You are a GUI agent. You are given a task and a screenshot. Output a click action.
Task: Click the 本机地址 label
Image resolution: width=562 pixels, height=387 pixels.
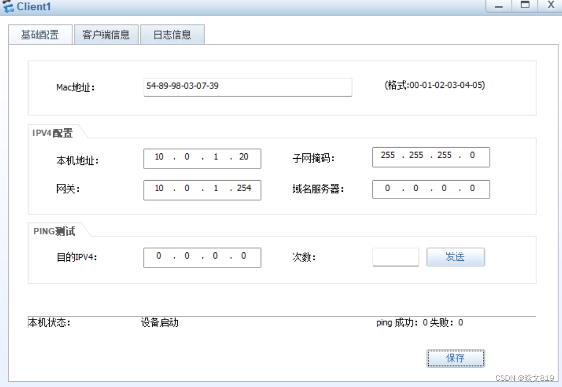click(78, 161)
